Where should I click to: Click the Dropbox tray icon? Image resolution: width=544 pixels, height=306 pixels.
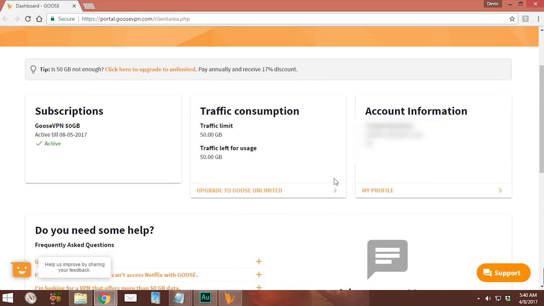tap(507, 298)
